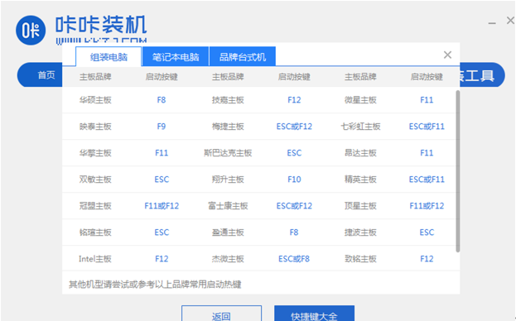Select the 铭瑄主板 cell
This screenshot has height=321, width=516.
tap(95, 232)
